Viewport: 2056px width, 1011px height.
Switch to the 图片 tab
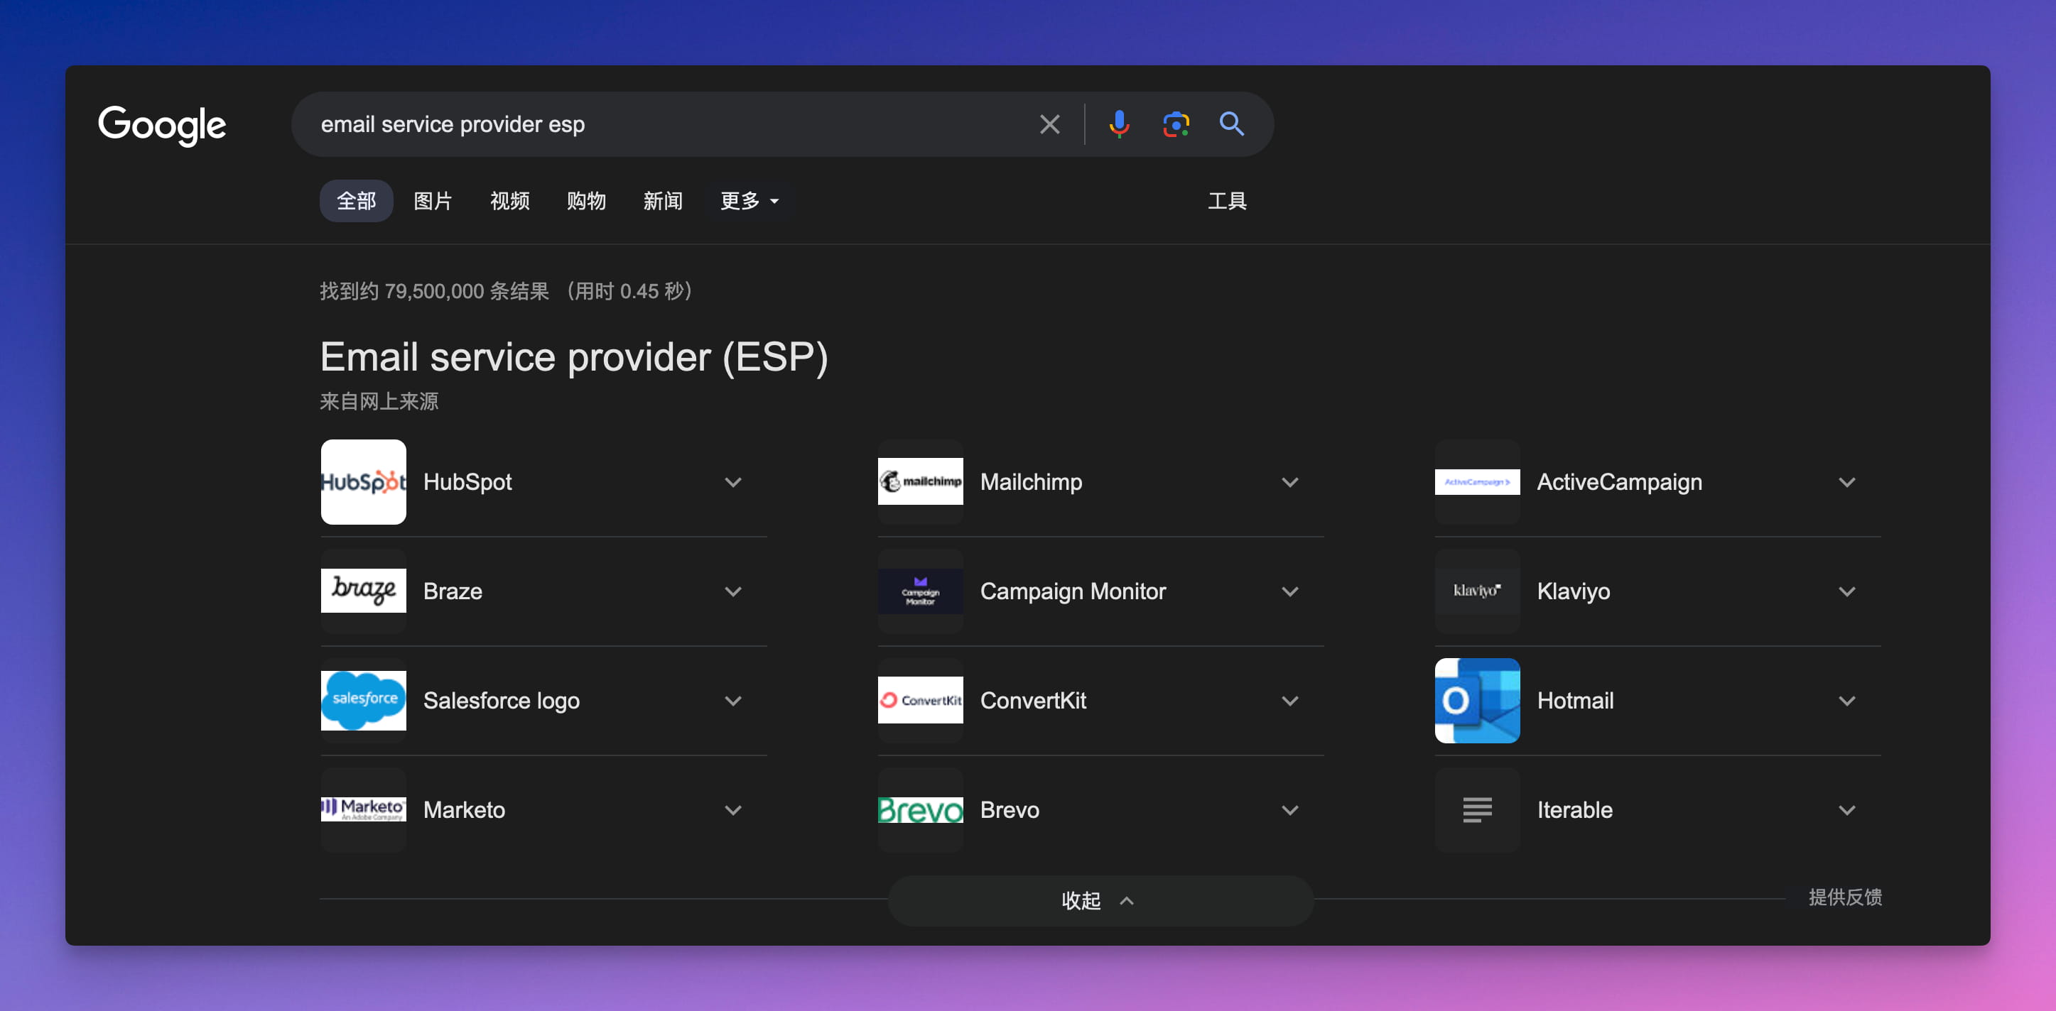[433, 201]
